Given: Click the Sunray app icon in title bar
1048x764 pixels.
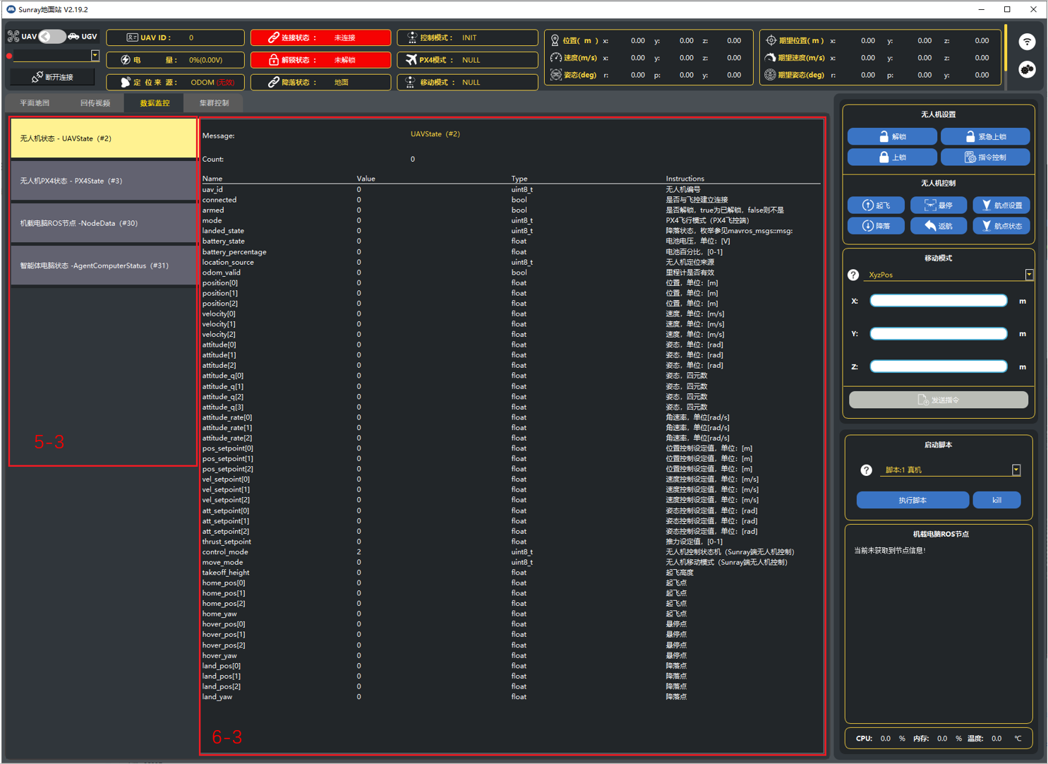Looking at the screenshot, I should pos(11,9).
